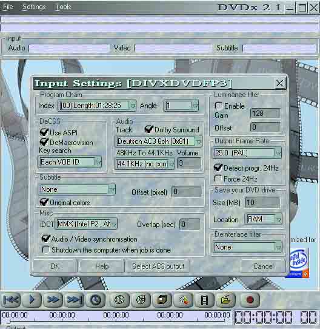Click the open folder toolbar icon
This screenshot has height=329, width=320.
225,300
